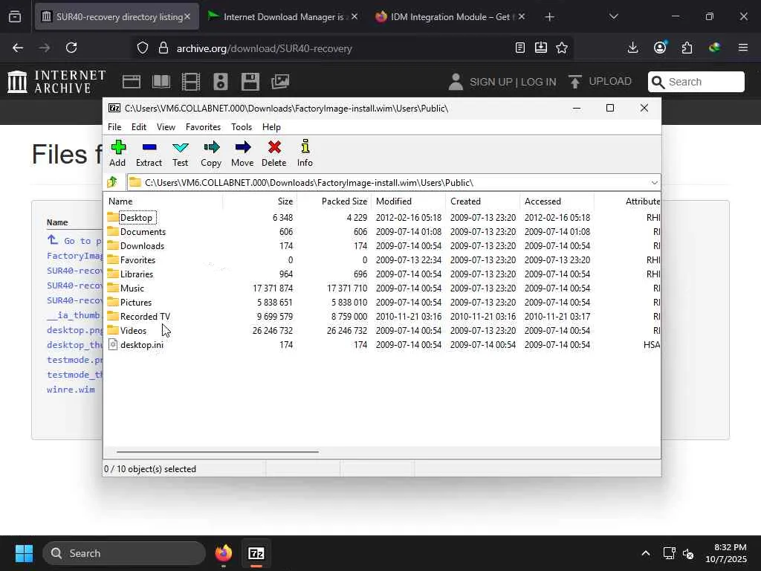
Task: Open the Windows Start button
Action: [24, 553]
